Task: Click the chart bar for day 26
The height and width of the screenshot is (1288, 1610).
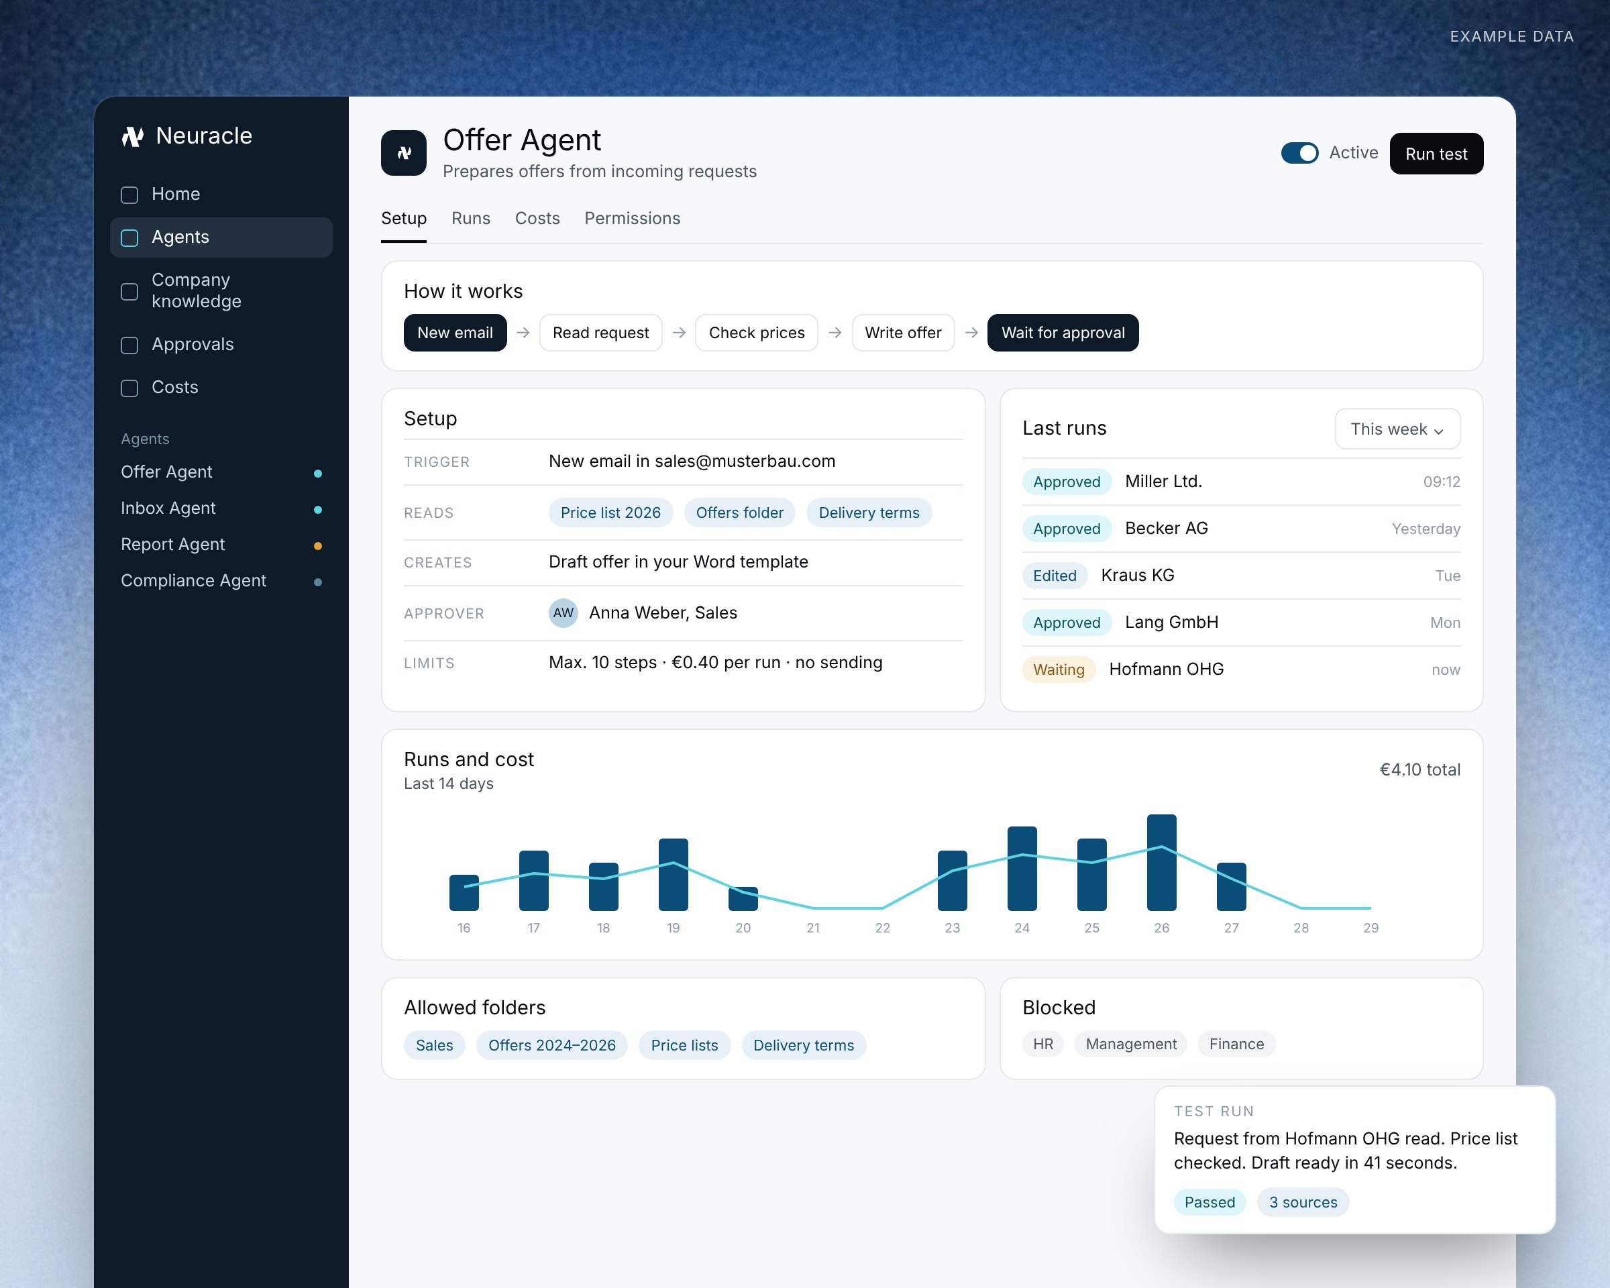Action: tap(1161, 863)
